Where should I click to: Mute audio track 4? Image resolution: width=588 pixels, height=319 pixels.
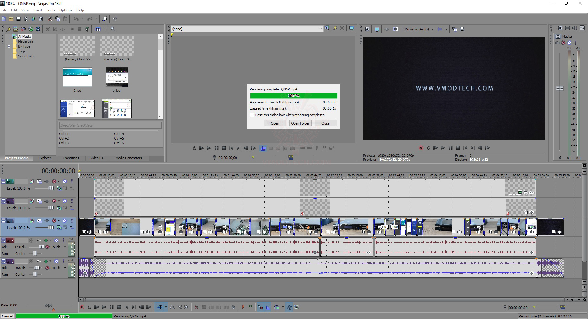56,240
